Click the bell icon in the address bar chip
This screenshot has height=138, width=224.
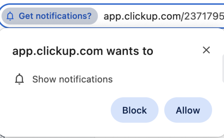point(10,16)
